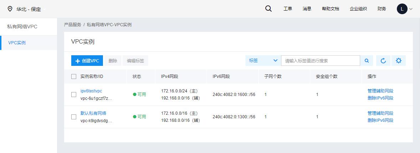
Task: Click the location pin icon
Action: (x=10, y=9)
